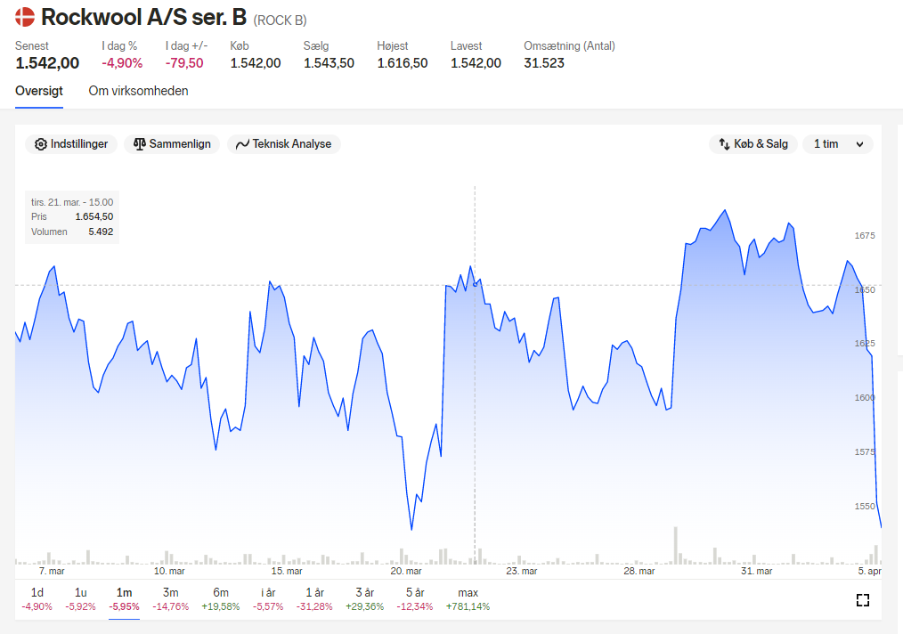Click the 20. mar date axis label
The height and width of the screenshot is (634, 903).
tap(406, 572)
